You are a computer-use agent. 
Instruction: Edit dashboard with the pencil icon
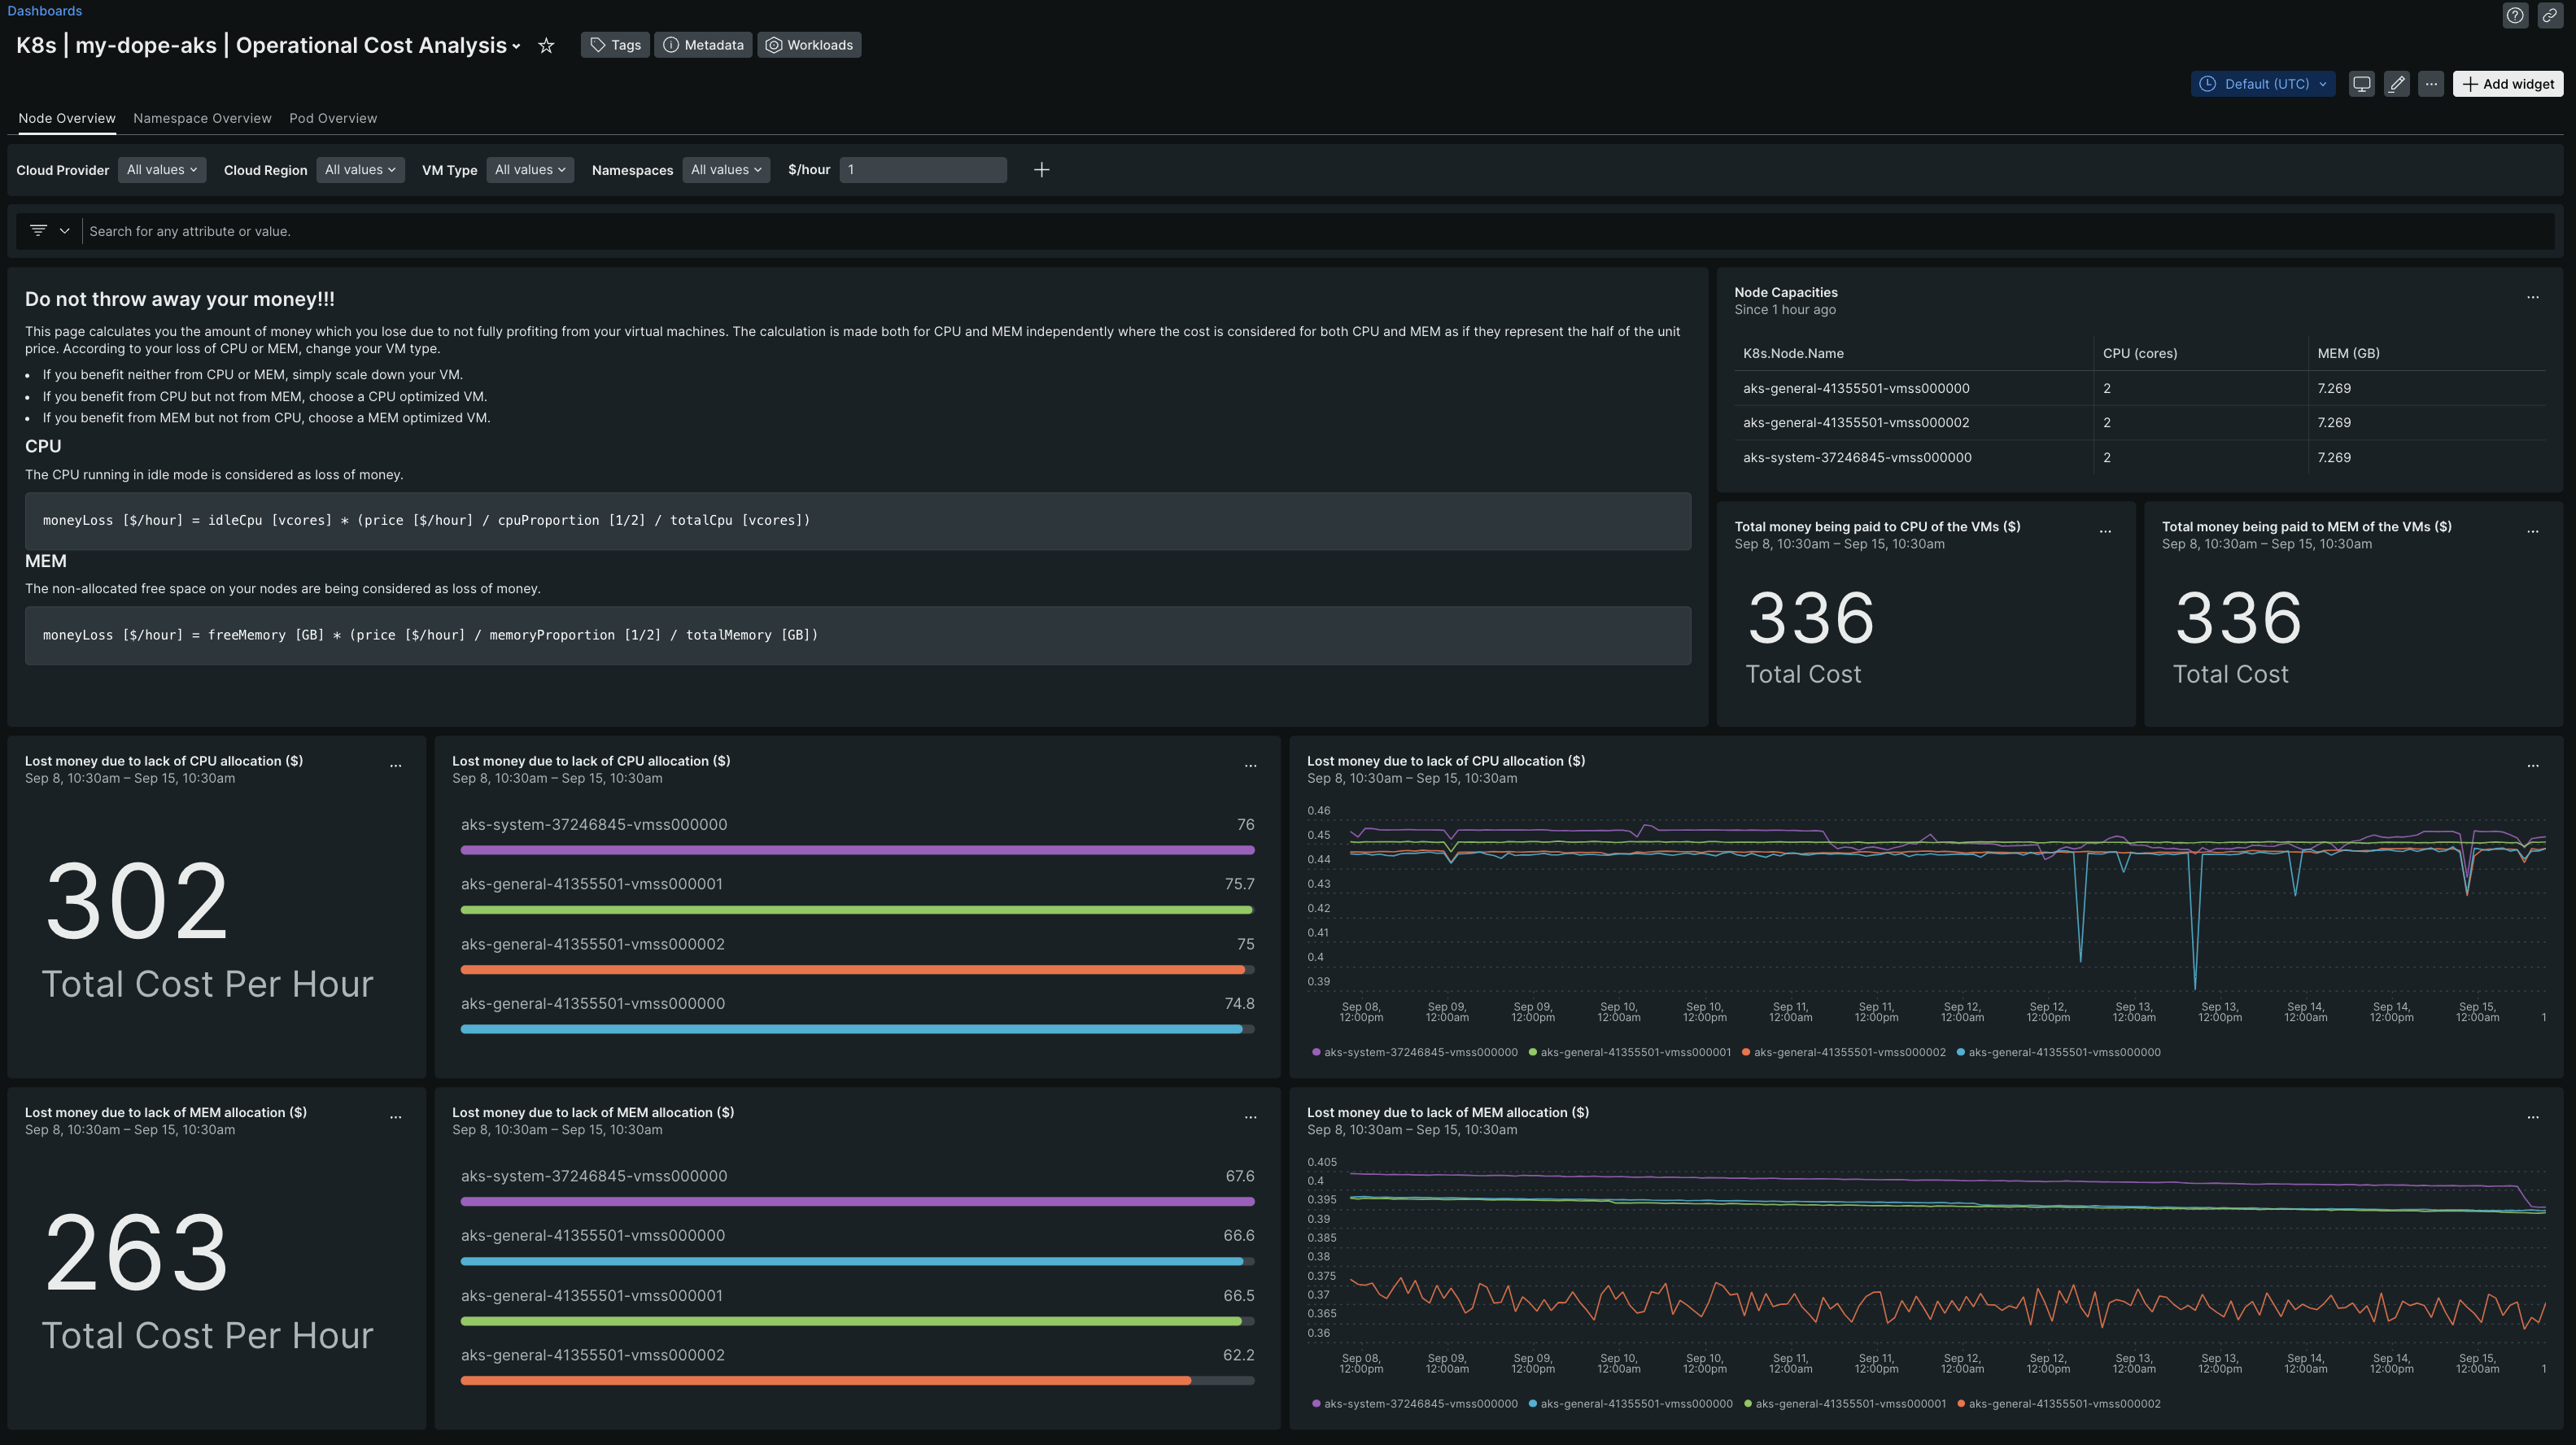click(2396, 84)
